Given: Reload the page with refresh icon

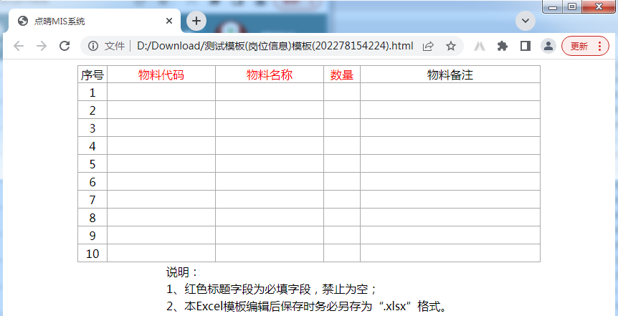Looking at the screenshot, I should [65, 46].
